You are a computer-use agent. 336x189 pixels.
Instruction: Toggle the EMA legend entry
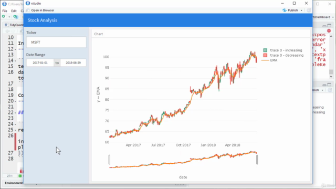tap(269, 60)
